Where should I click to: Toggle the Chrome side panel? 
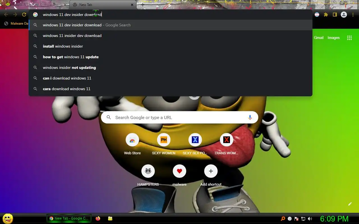pyautogui.click(x=335, y=15)
